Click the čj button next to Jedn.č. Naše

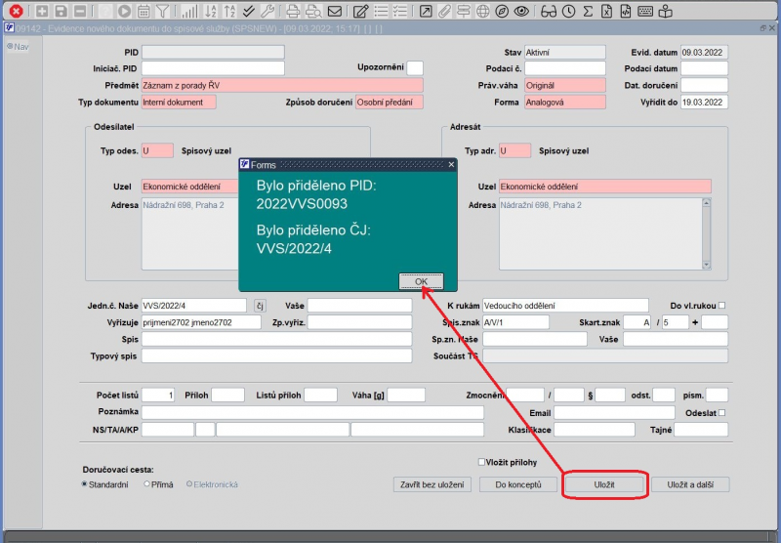[260, 306]
